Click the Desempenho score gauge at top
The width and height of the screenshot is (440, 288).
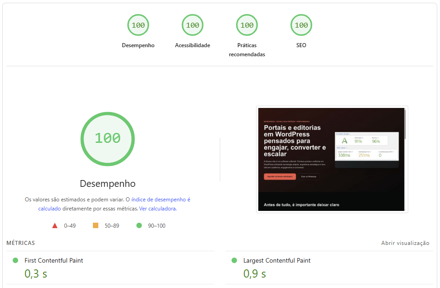(x=138, y=25)
